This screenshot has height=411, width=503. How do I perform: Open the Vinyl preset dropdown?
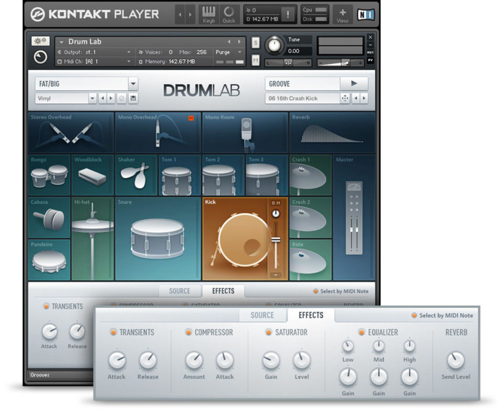point(92,98)
